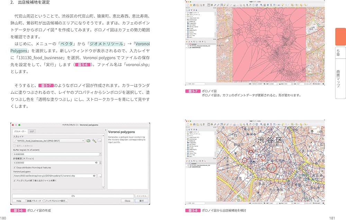Viewport: 346px width, 220px height.
Task: Click the Help button
Action: coord(19,201)
